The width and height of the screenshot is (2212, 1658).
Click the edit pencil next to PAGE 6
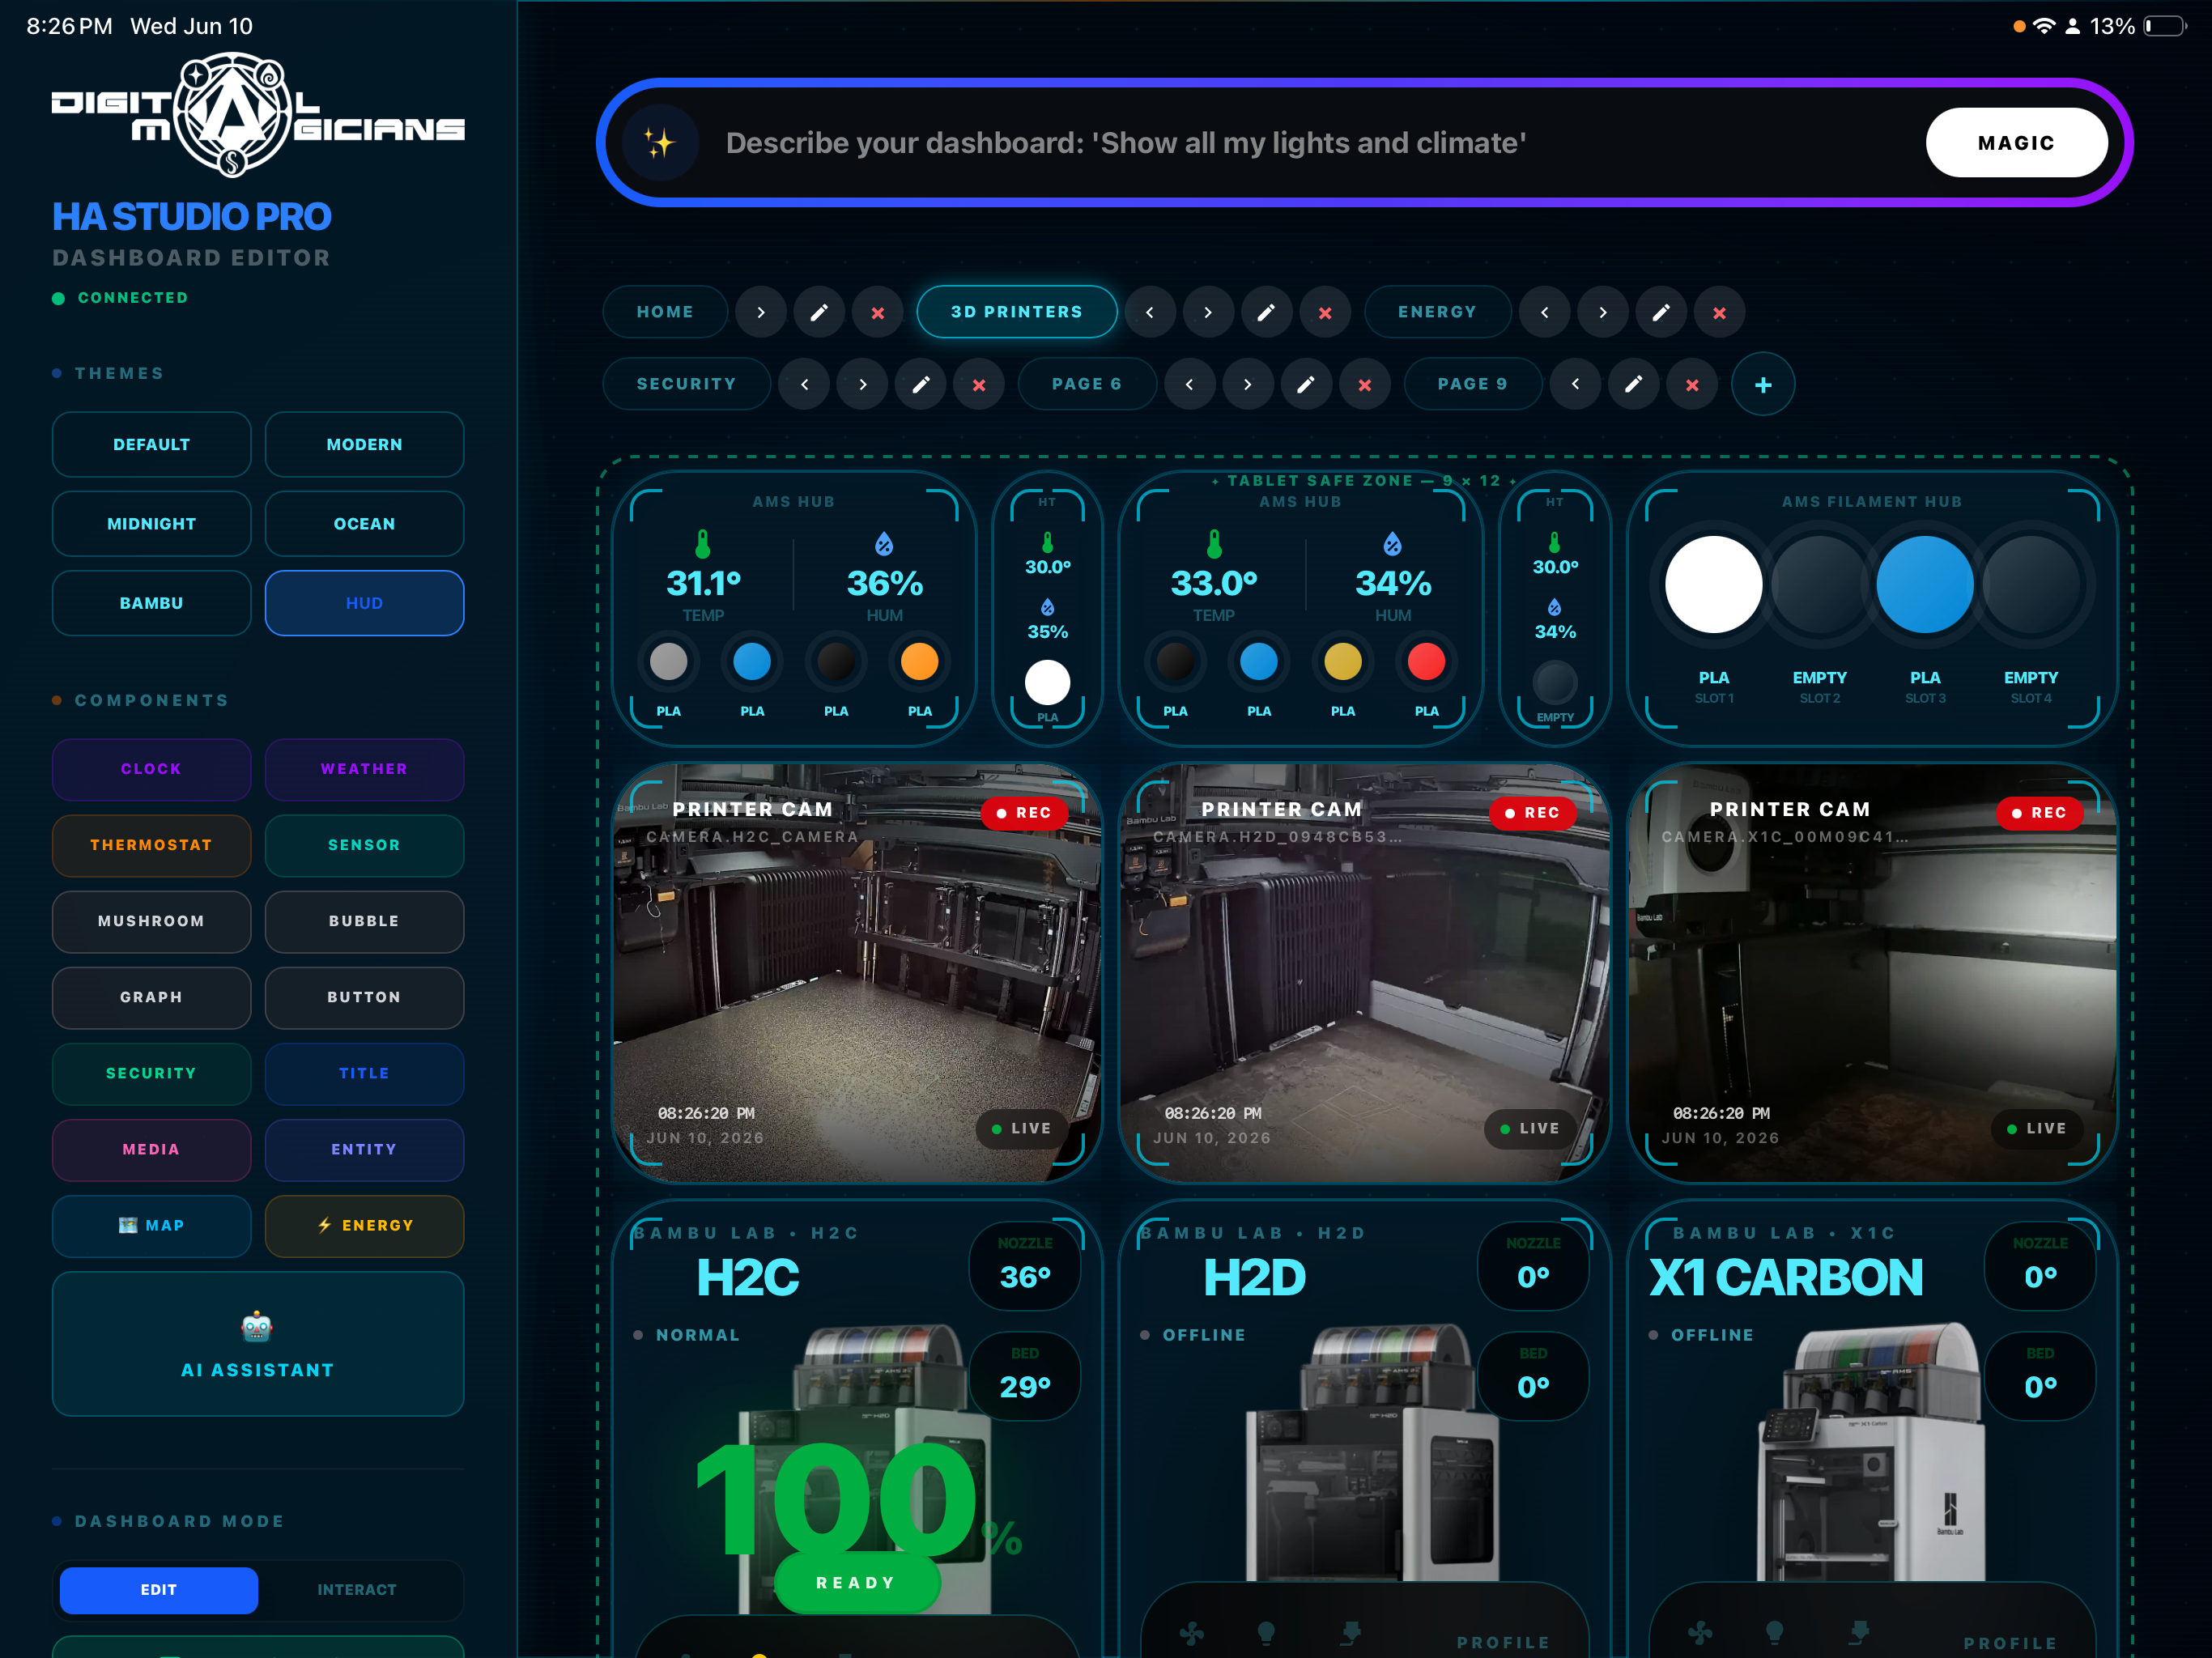[1306, 385]
